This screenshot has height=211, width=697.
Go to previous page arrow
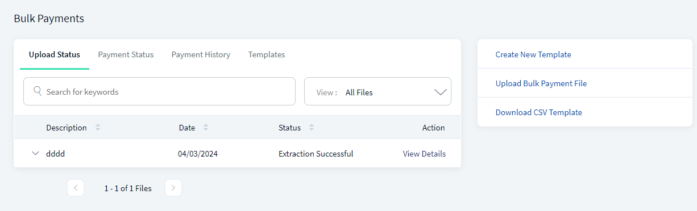76,188
